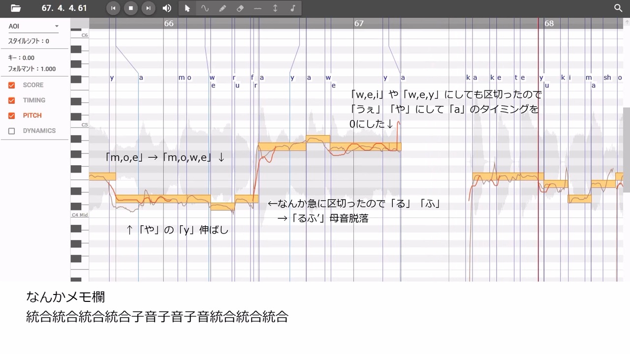Open the AOI voice dropdown
This screenshot has height=354, width=630.
click(34, 26)
